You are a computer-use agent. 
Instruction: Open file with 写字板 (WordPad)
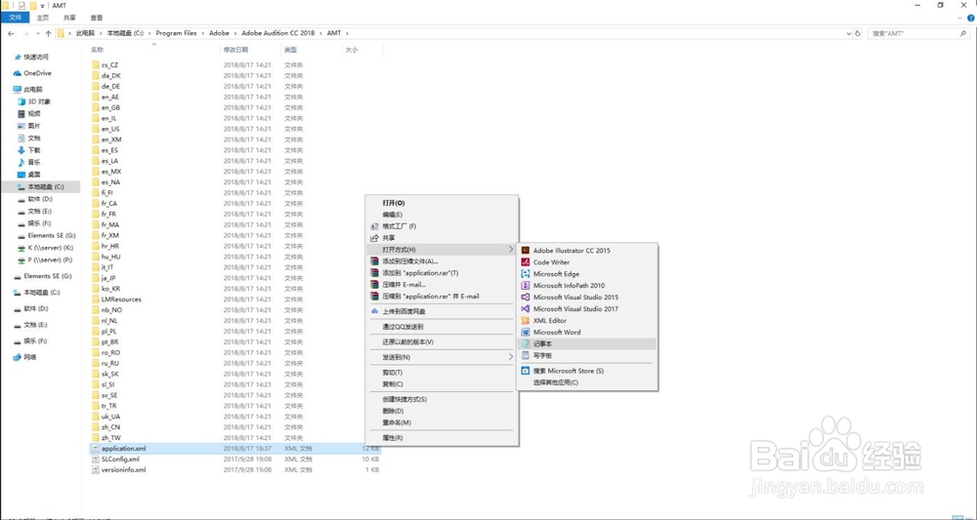(587, 355)
